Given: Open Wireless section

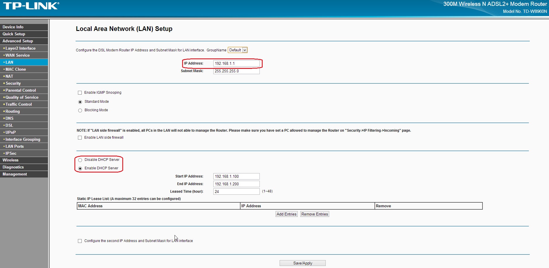Looking at the screenshot, I should (x=24, y=160).
